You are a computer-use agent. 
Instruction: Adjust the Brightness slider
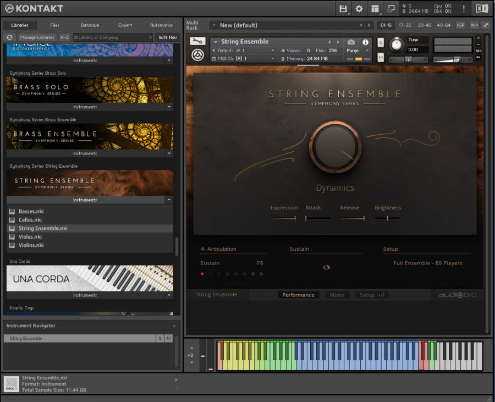click(x=388, y=218)
